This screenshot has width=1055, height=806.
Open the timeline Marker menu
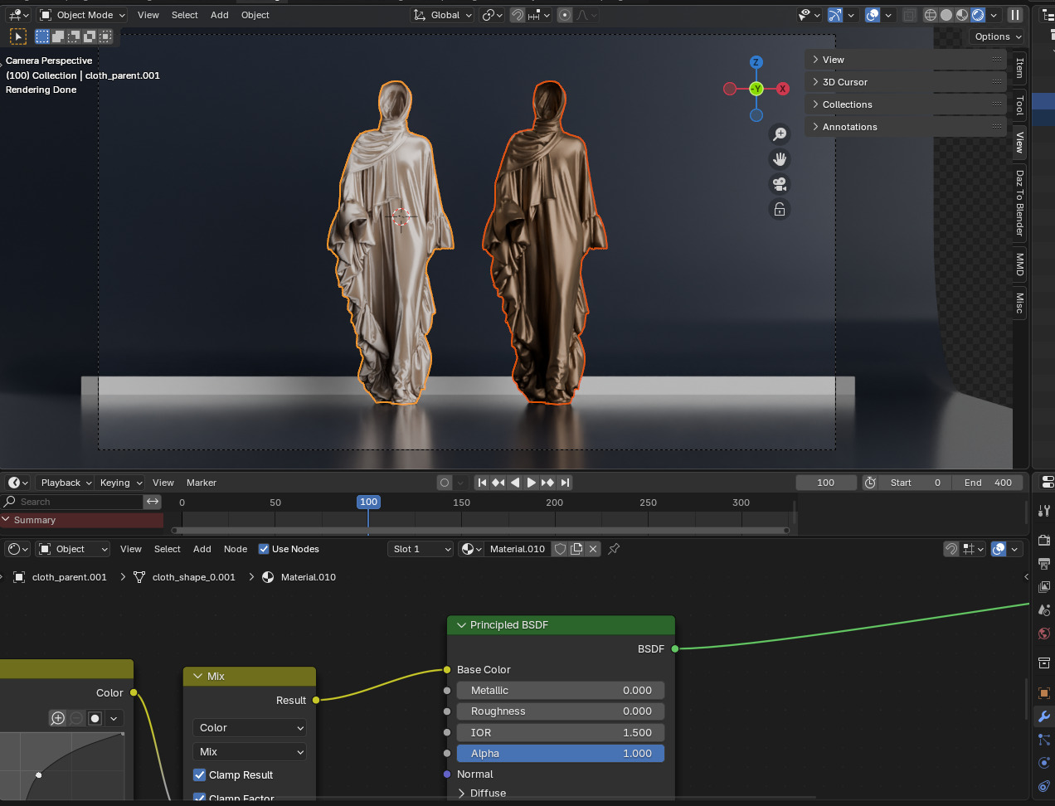202,483
